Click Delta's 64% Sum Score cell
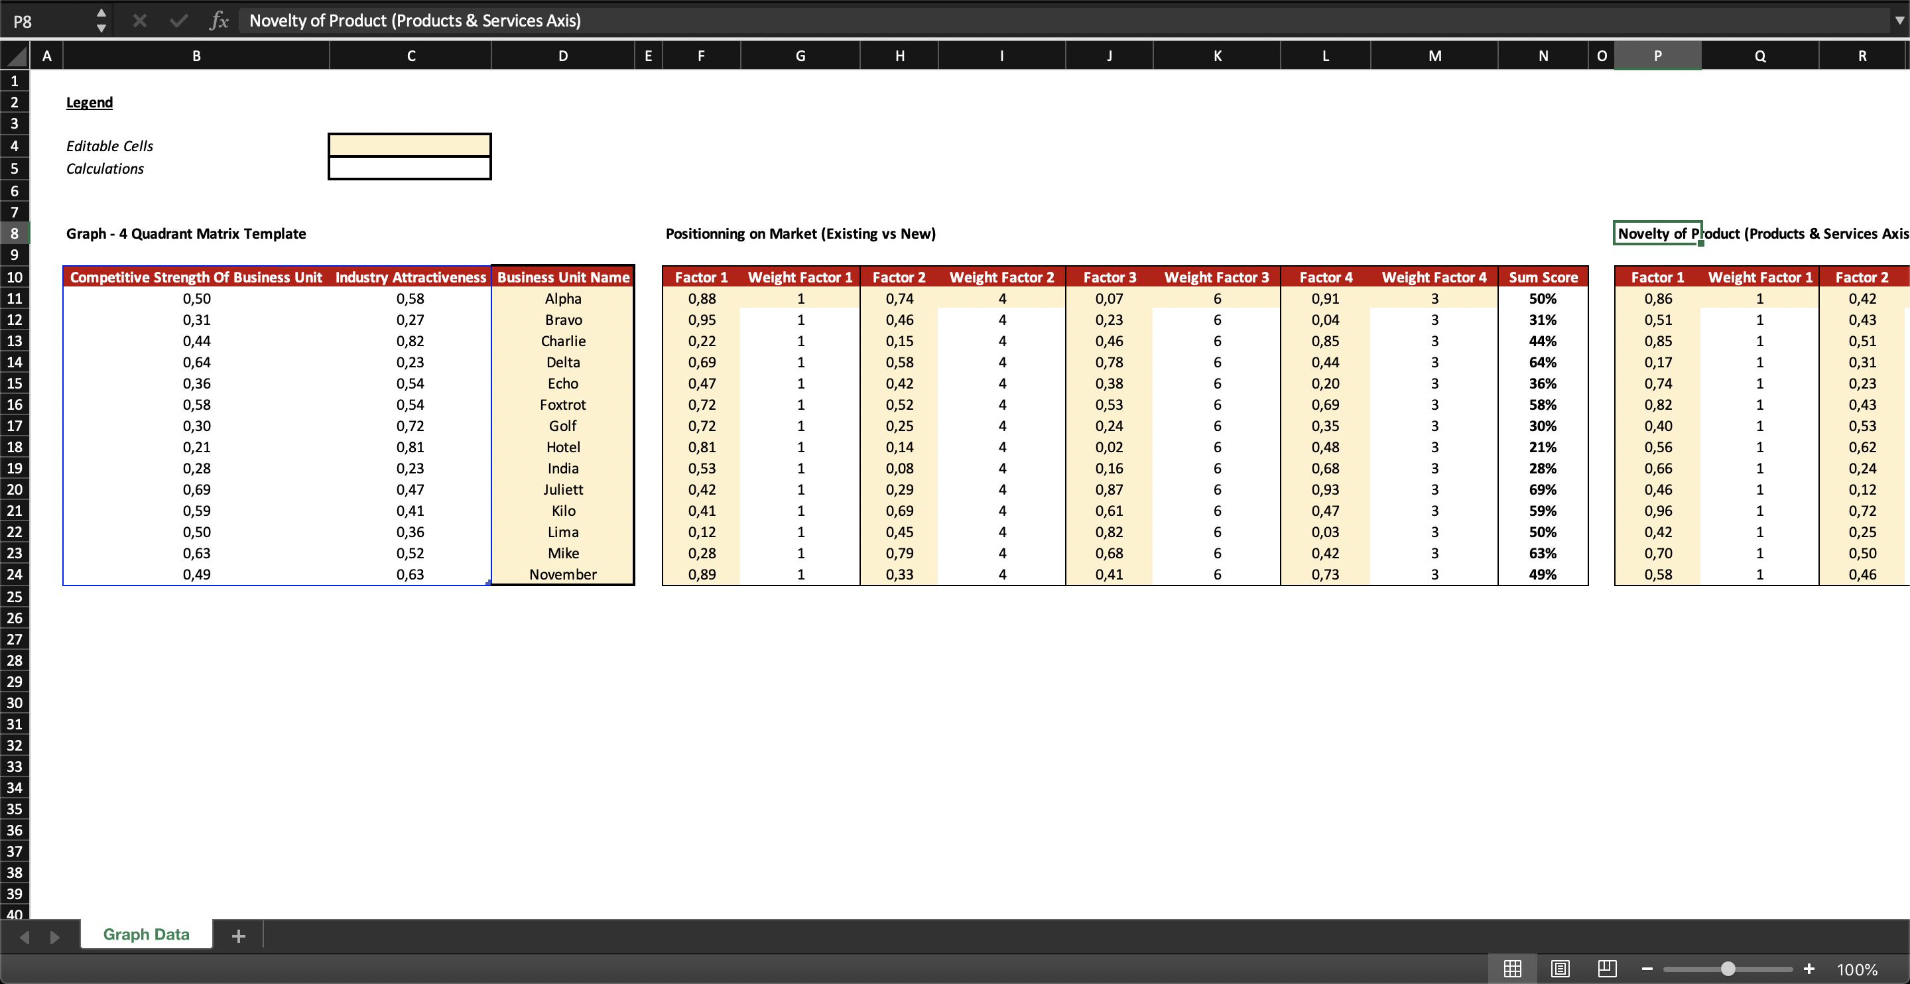1910x984 pixels. pyautogui.click(x=1543, y=363)
